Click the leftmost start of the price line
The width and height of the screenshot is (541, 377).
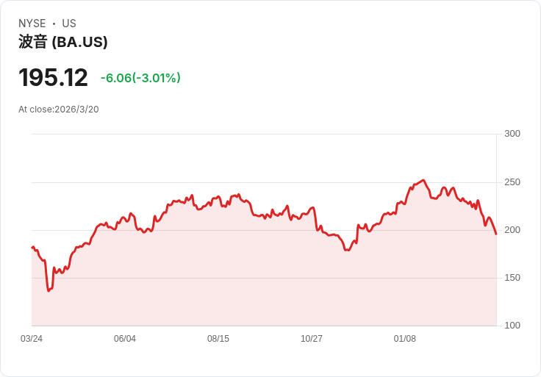pos(32,248)
